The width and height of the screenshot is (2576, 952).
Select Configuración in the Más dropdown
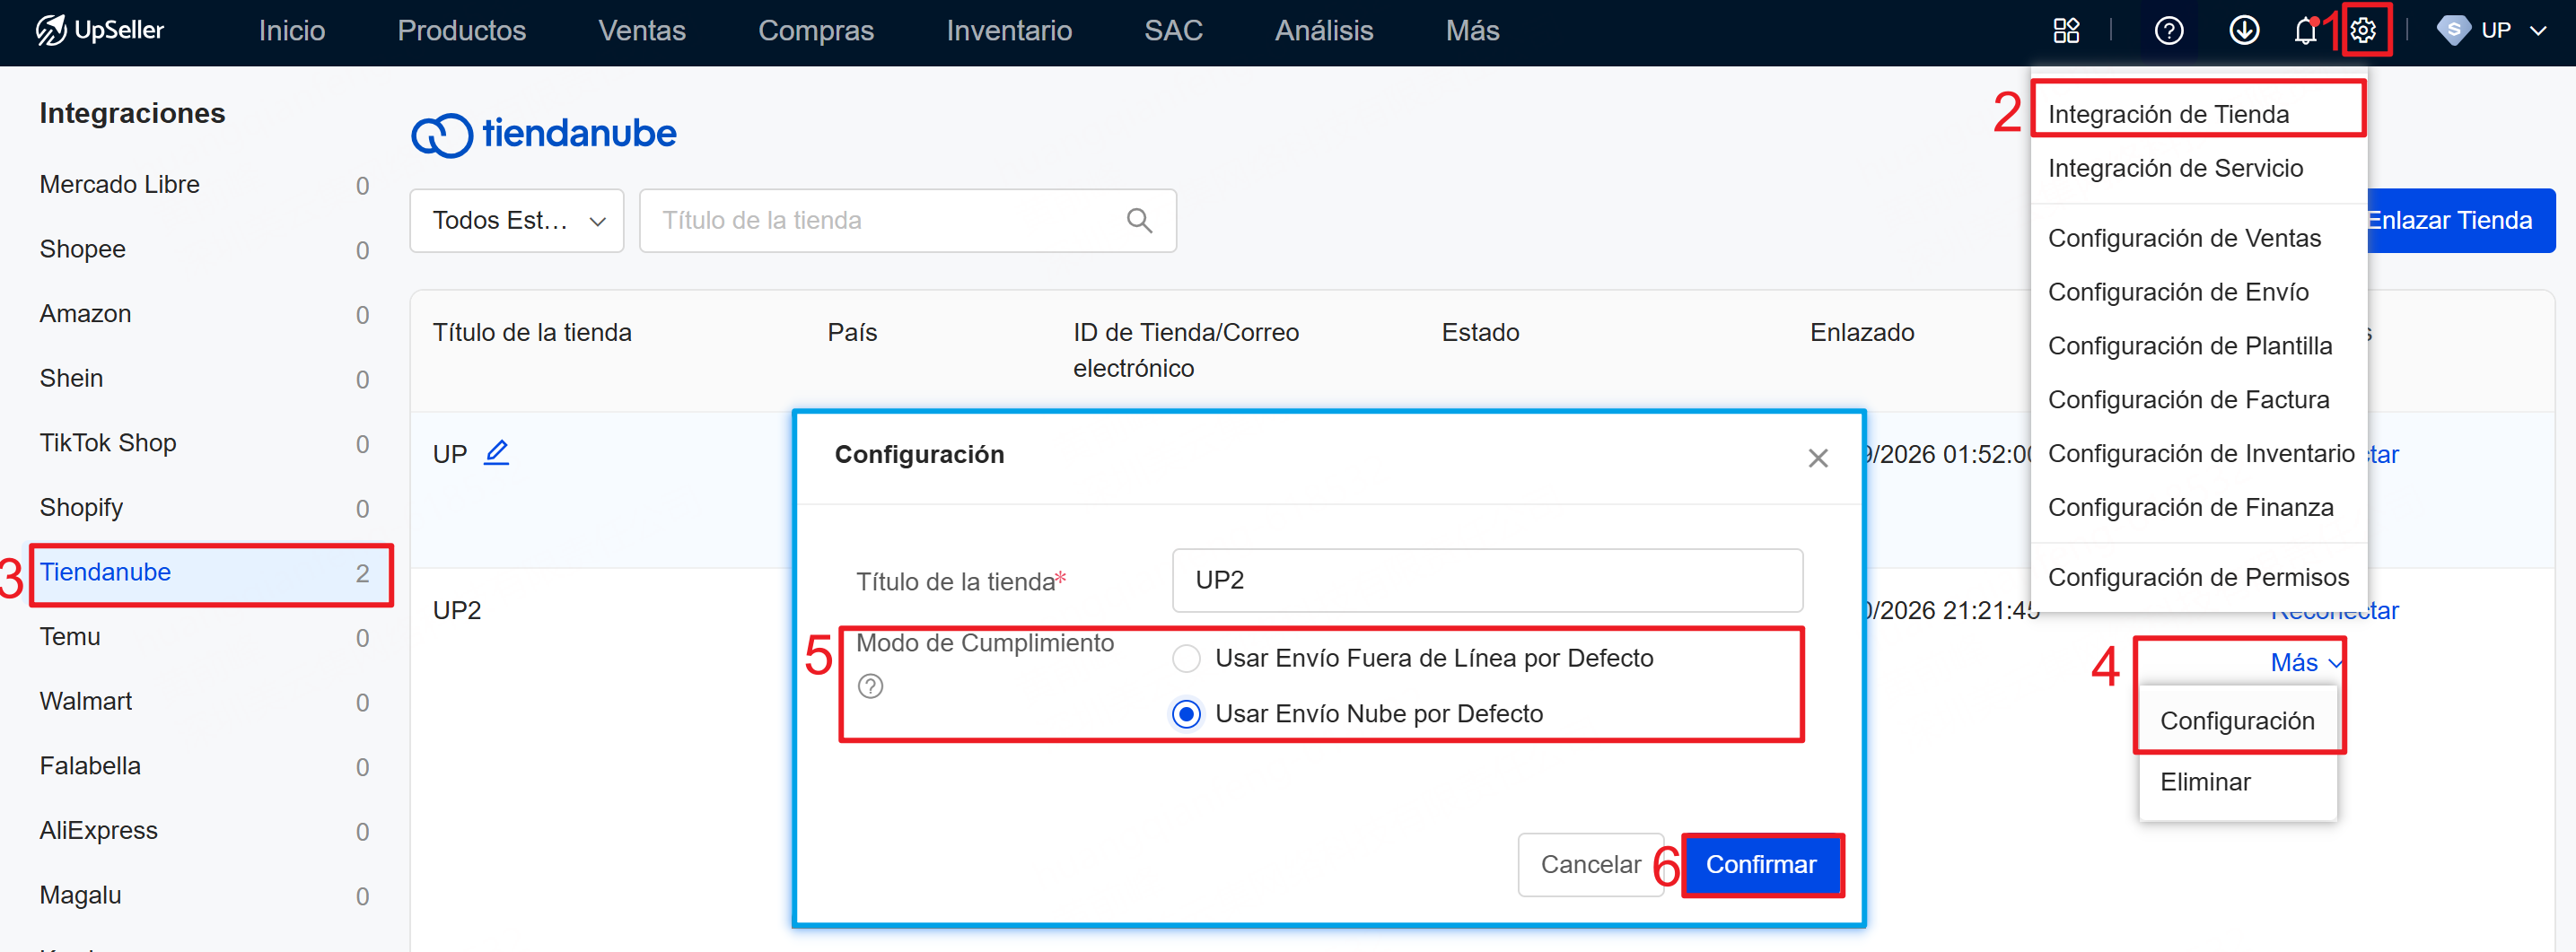(2237, 721)
